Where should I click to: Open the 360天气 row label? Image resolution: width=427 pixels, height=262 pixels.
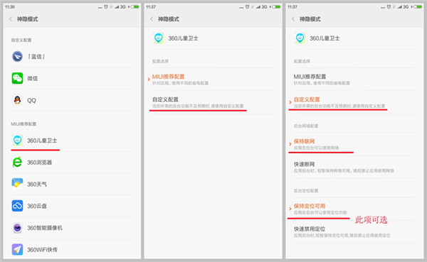[x=37, y=184]
